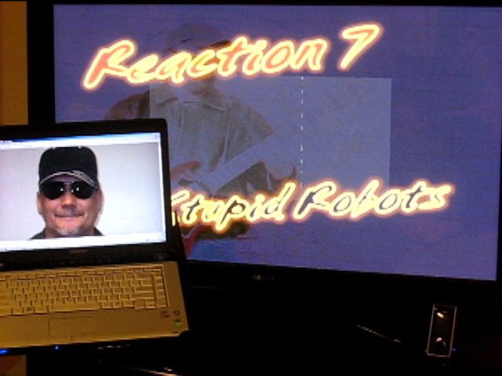
Task: Click the sunglasses on the man's face
Action: (68, 189)
